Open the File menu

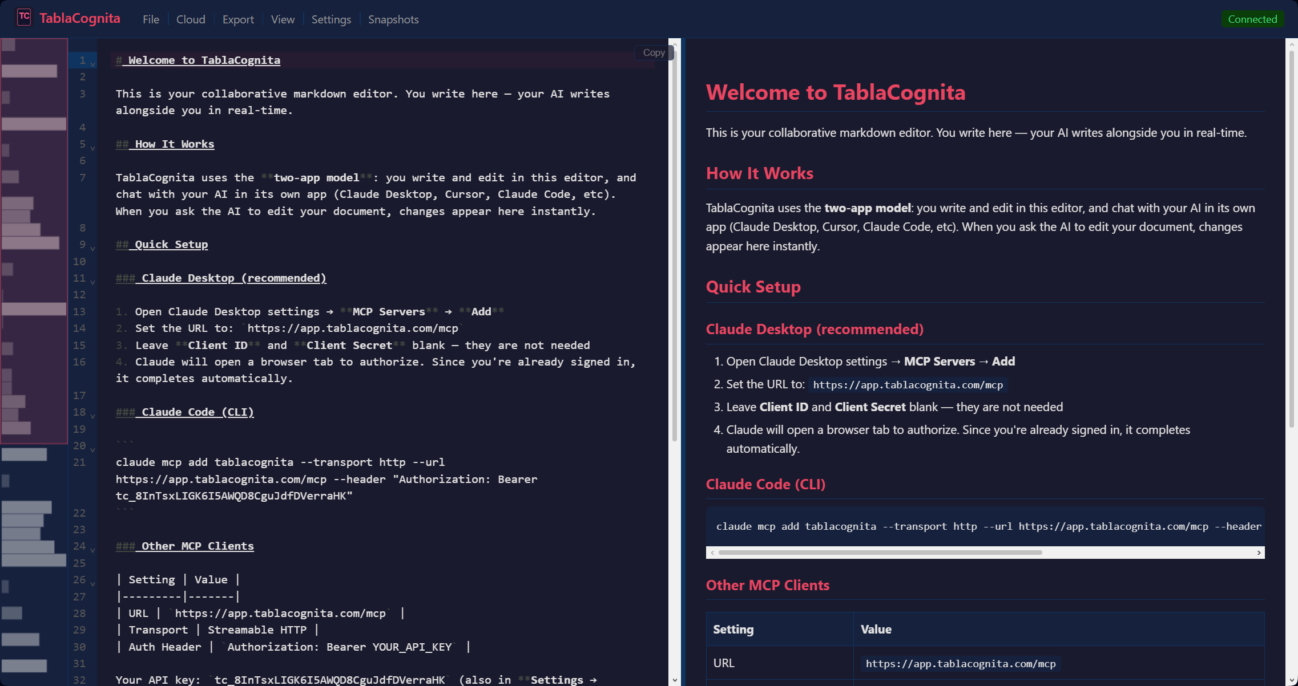[x=151, y=19]
